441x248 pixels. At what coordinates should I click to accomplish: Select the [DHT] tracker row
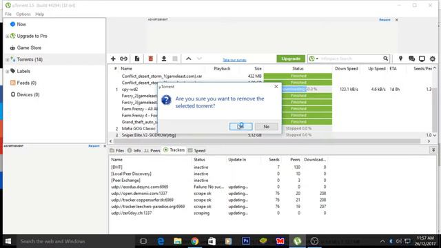point(218,167)
